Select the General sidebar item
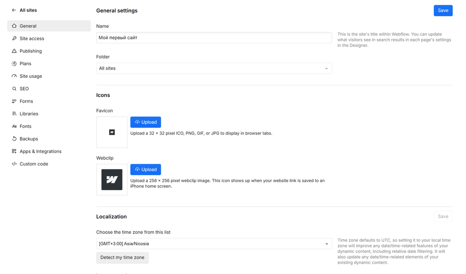This screenshot has height=274, width=466. (28, 26)
